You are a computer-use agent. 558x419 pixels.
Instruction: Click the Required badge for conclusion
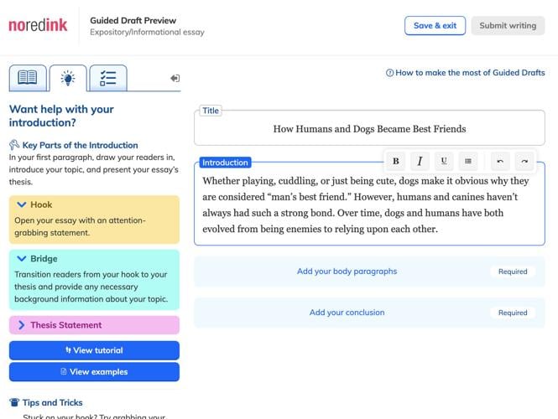[x=513, y=313]
